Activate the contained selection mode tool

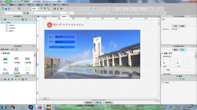(45, 9)
